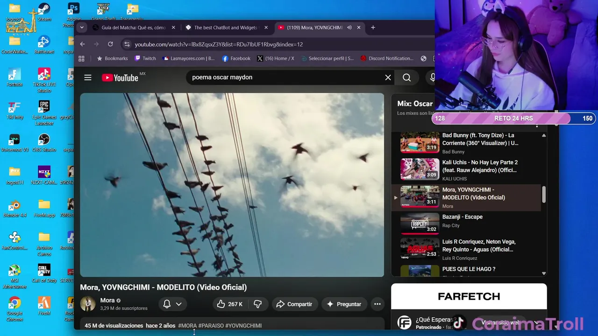Click the YouTube search magnifier button
The height and width of the screenshot is (336, 598).
pos(407,77)
